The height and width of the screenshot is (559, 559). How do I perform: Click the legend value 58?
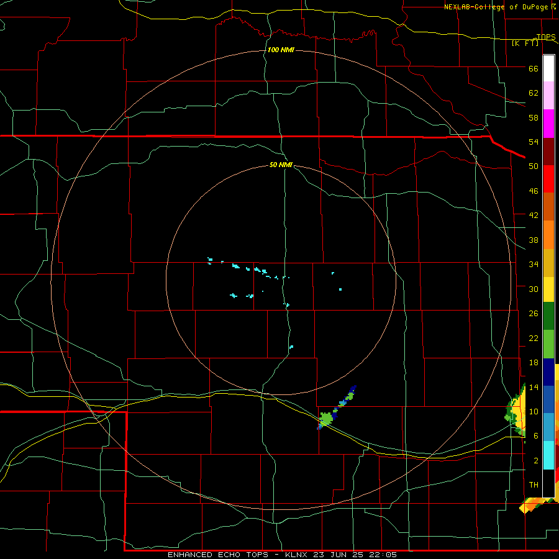(534, 117)
